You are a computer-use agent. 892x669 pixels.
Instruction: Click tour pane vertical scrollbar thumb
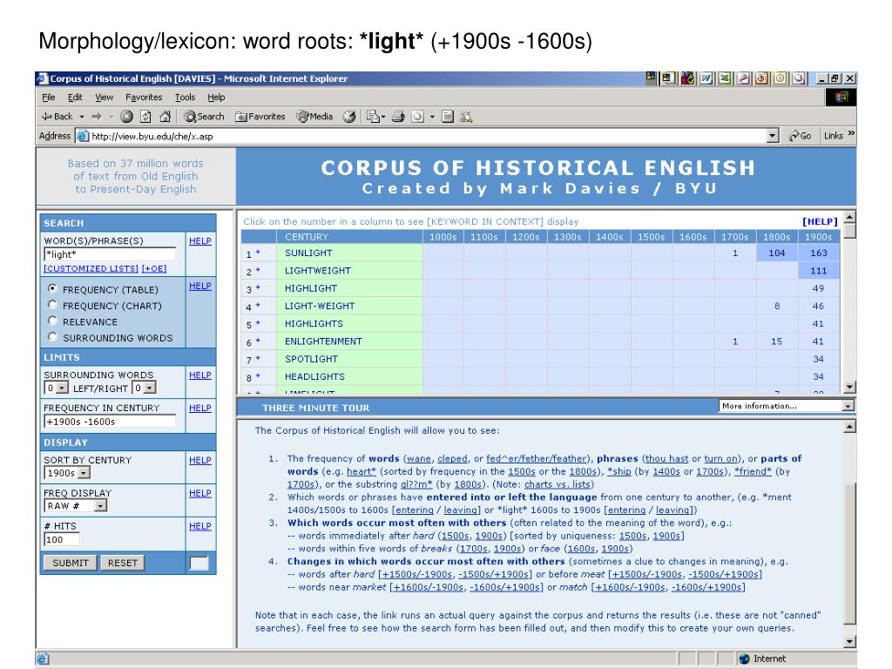pos(849,551)
